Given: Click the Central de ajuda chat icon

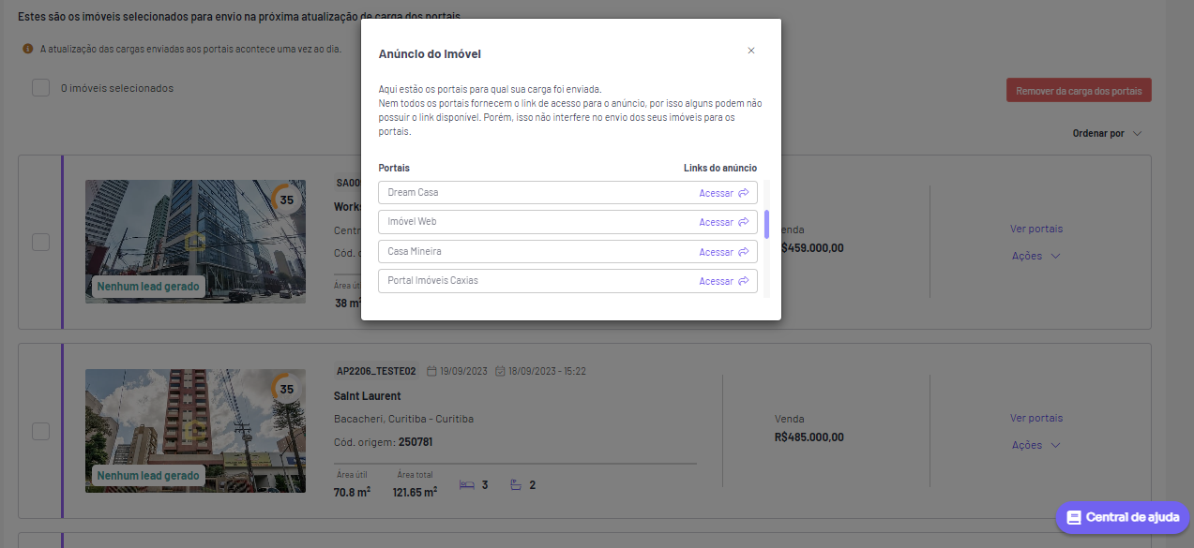Looking at the screenshot, I should pos(1074,517).
